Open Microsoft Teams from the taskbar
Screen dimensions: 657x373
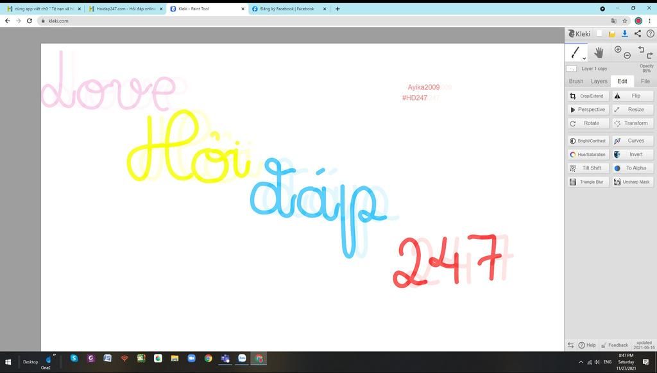(x=225, y=359)
